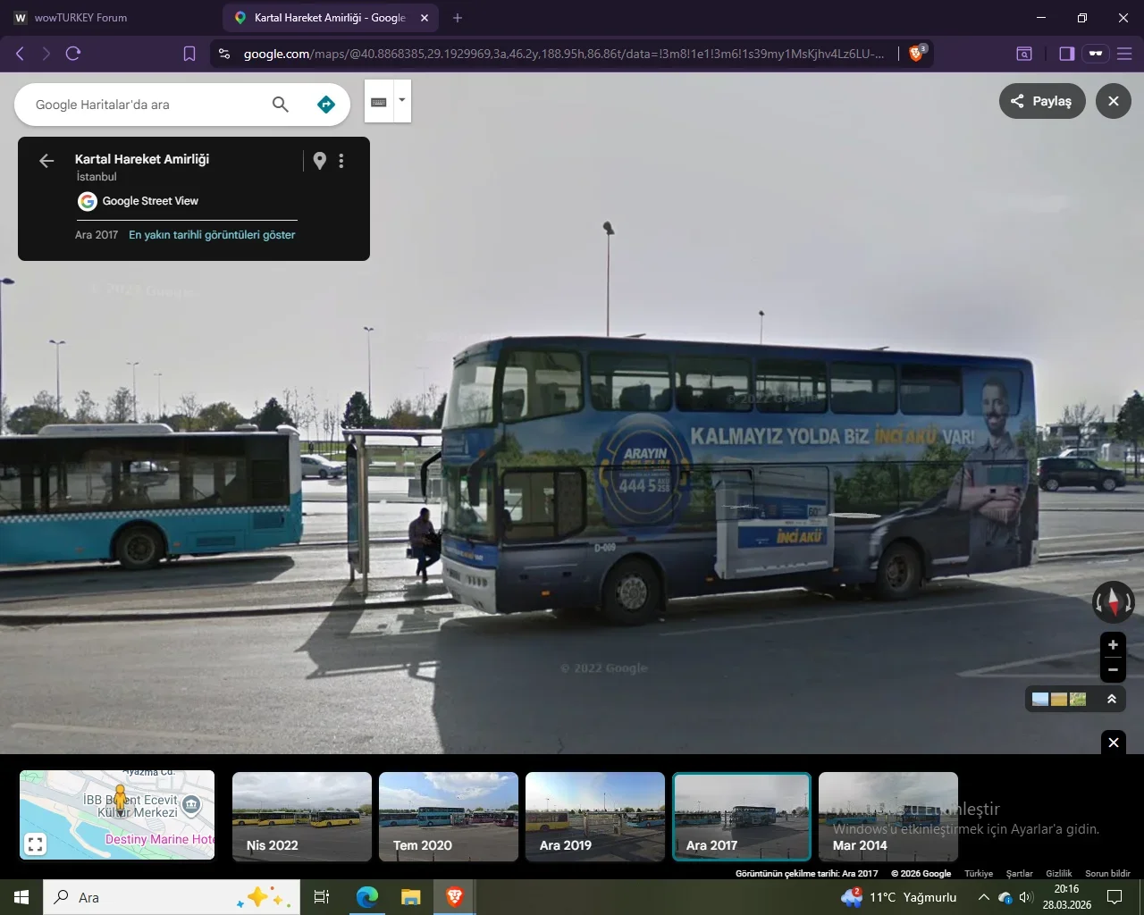Open the three-dot more options menu
1144x915 pixels.
(x=341, y=161)
